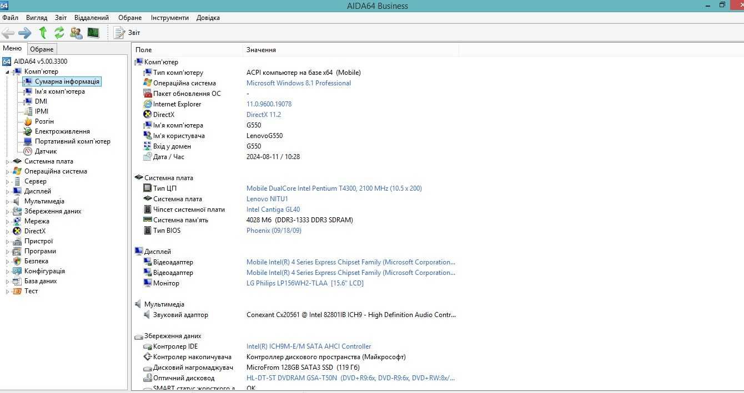Open the user management toolbar icon

76,33
